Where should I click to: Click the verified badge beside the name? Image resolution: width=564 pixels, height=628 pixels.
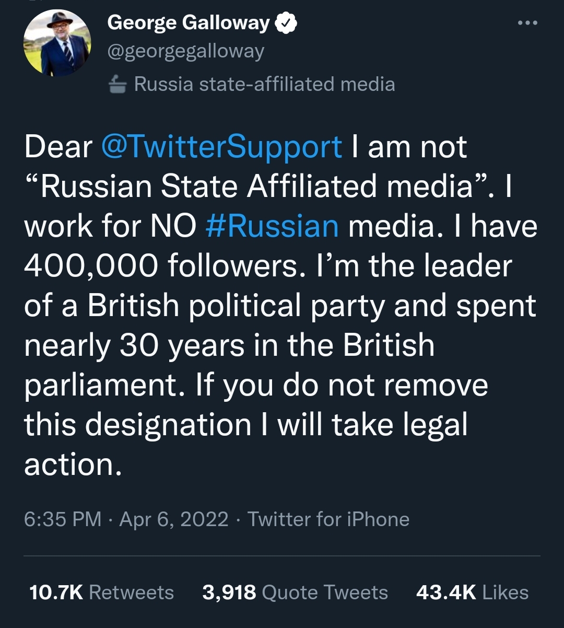pyautogui.click(x=286, y=23)
